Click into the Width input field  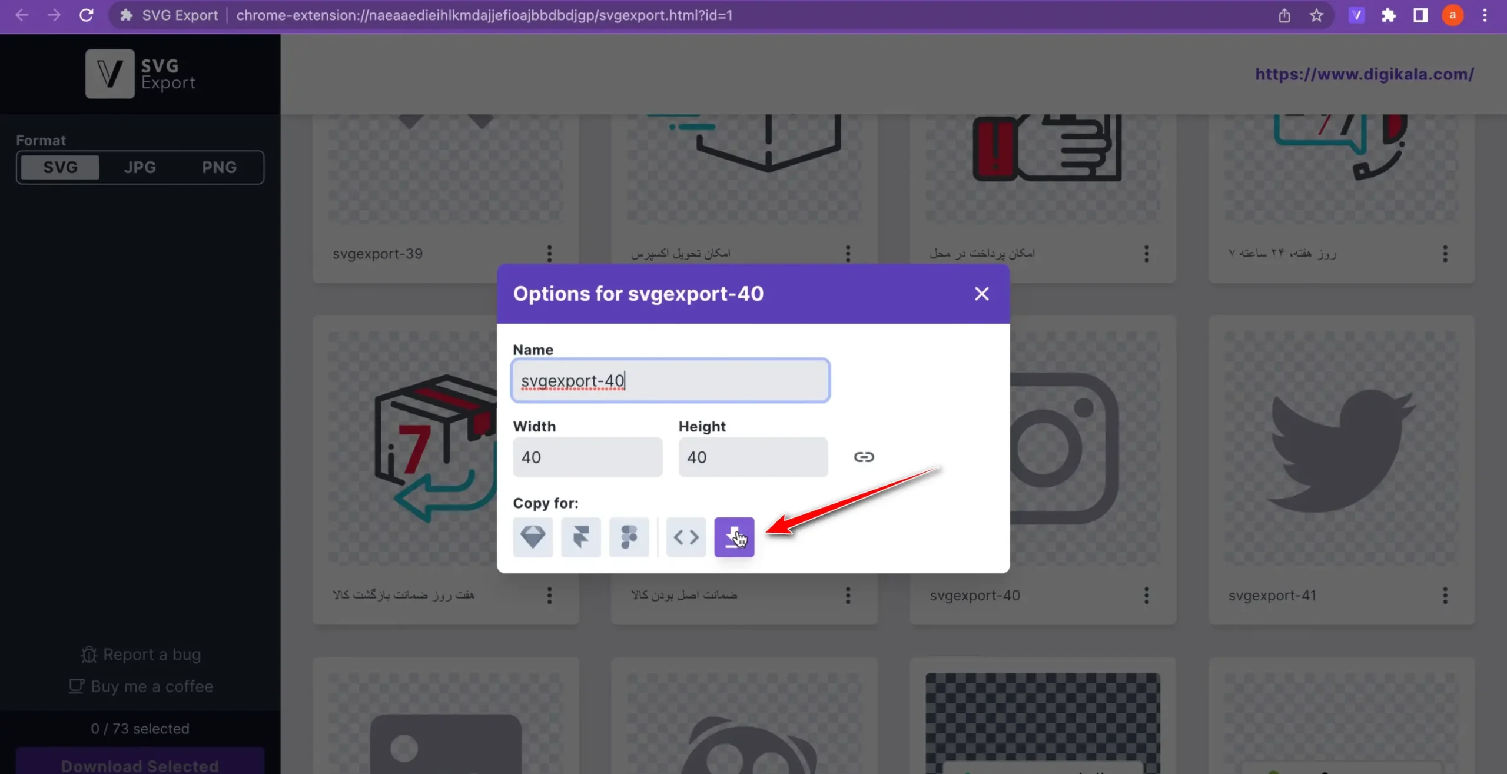click(x=587, y=457)
